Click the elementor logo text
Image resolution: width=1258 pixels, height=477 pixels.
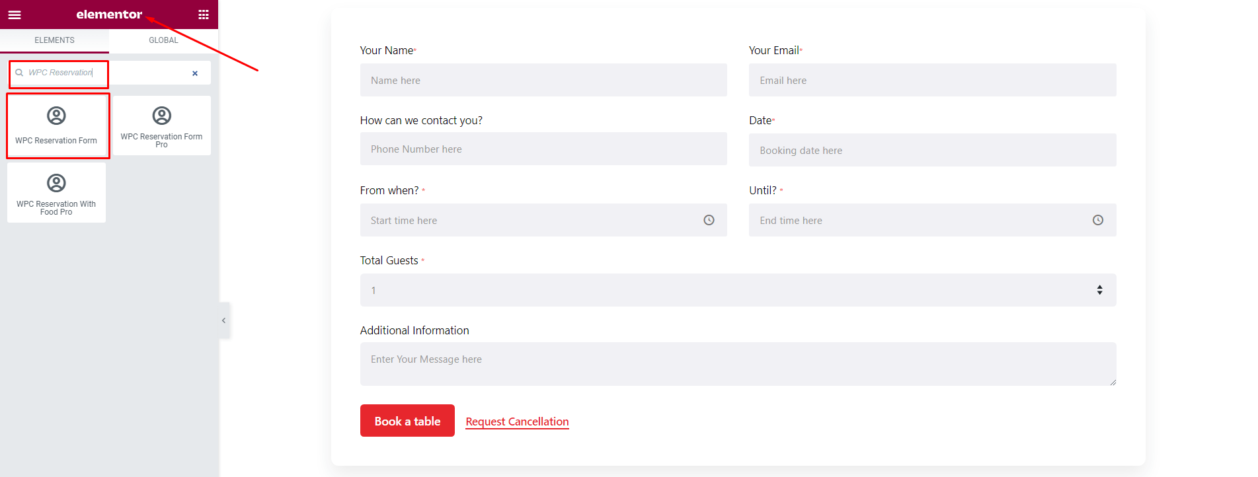pyautogui.click(x=109, y=15)
